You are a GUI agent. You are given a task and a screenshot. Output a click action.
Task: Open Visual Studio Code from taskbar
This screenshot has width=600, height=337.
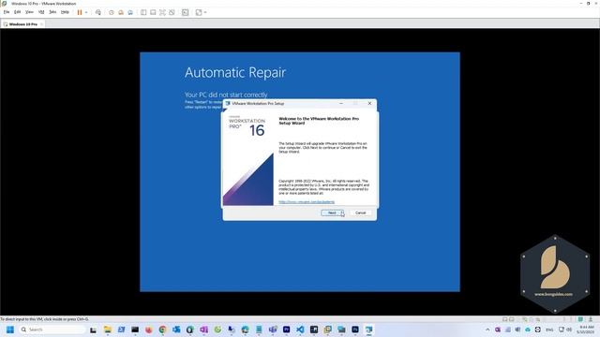coord(300,330)
